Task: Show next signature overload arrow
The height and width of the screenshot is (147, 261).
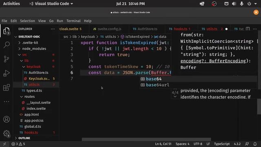Action: click(x=175, y=97)
